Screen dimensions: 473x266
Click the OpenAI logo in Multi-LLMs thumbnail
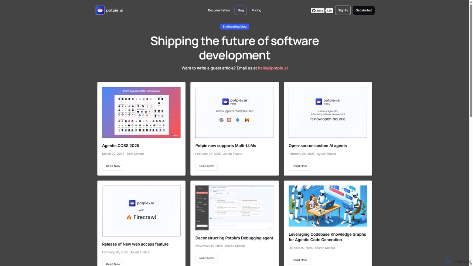pyautogui.click(x=221, y=120)
